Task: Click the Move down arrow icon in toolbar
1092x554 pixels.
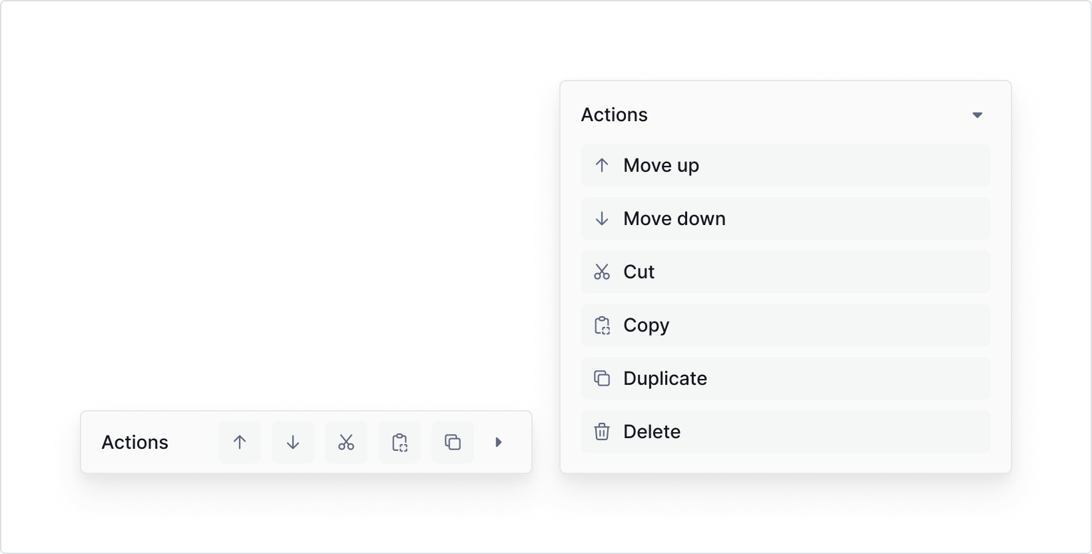Action: coord(292,441)
